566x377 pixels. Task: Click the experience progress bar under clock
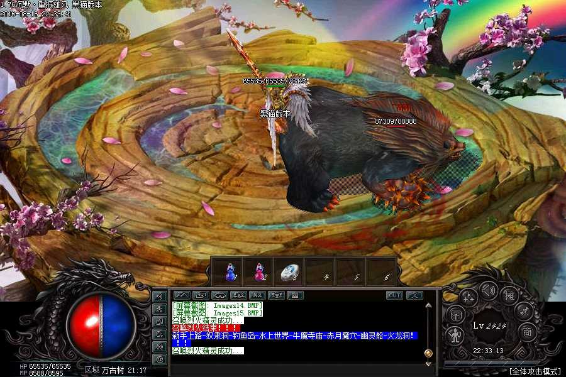(x=491, y=363)
